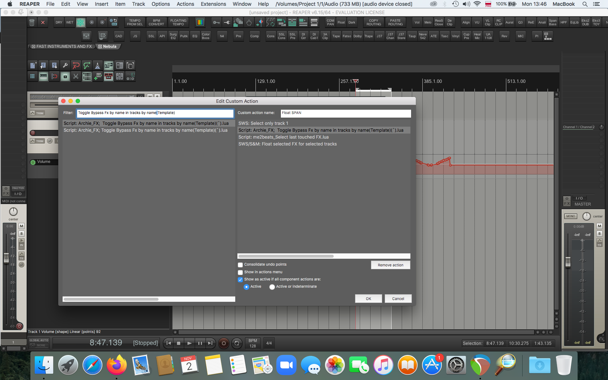608x380 pixels.
Task: Click the ruler icon in the main toolbar
Action: click(43, 76)
